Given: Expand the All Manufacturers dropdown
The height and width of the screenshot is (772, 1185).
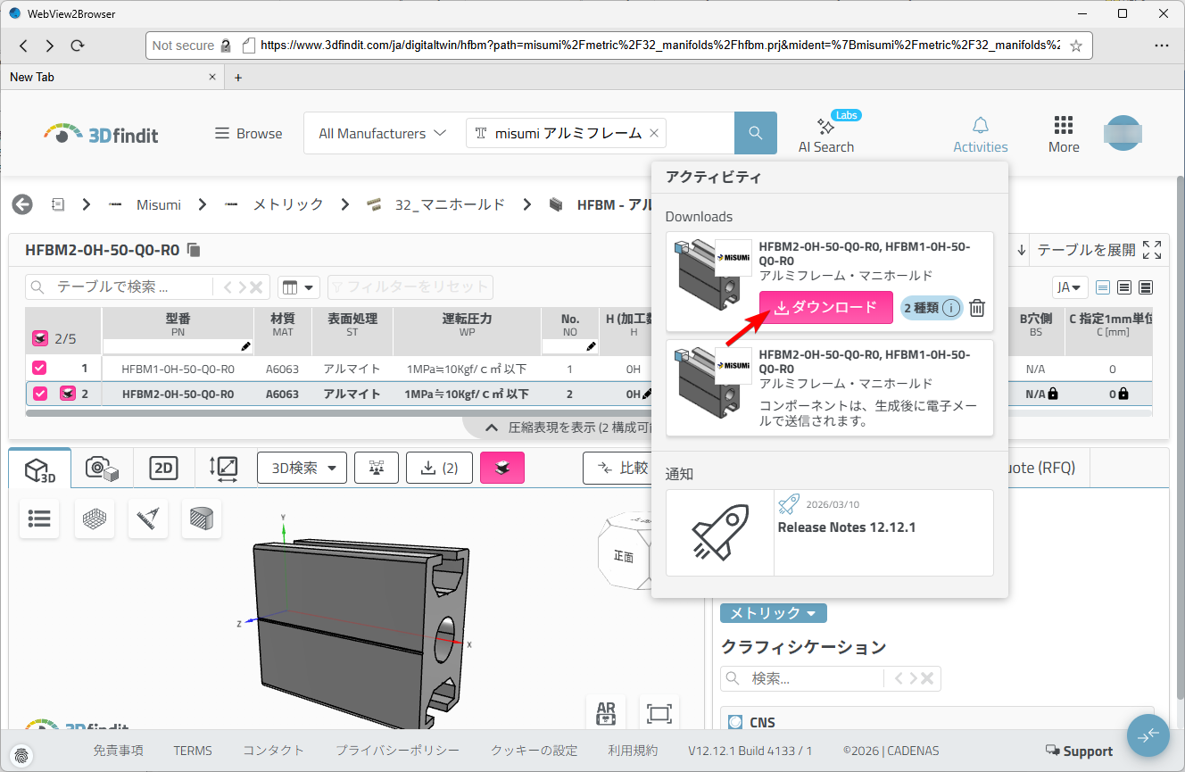Looking at the screenshot, I should 382,134.
